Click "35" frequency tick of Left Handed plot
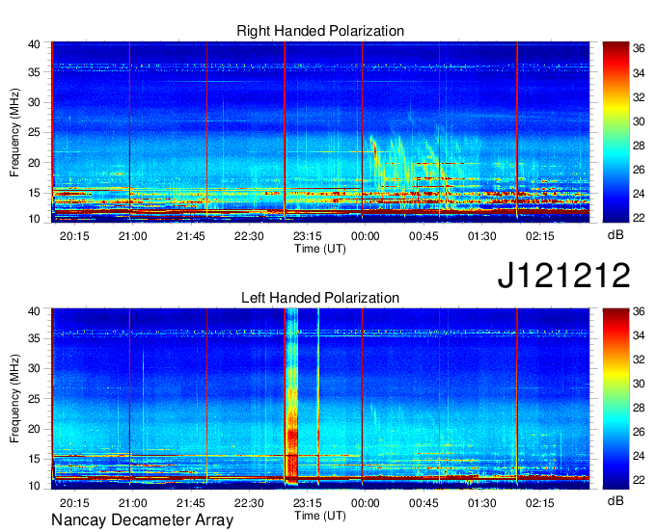Screen dimensions: 656x532 34,338
